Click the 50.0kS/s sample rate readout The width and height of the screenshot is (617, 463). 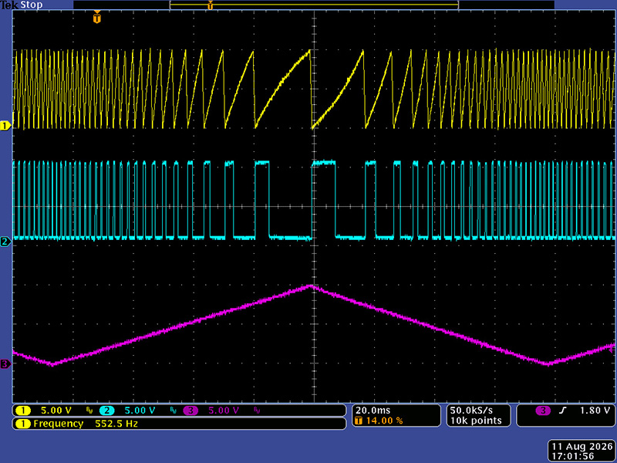point(471,411)
